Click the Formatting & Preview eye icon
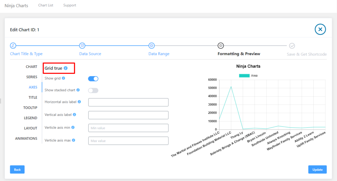Screen dimensions: 337x181 pyautogui.click(x=221, y=45)
